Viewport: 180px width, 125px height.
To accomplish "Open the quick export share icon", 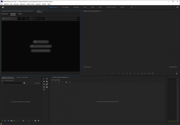I will (177, 7).
